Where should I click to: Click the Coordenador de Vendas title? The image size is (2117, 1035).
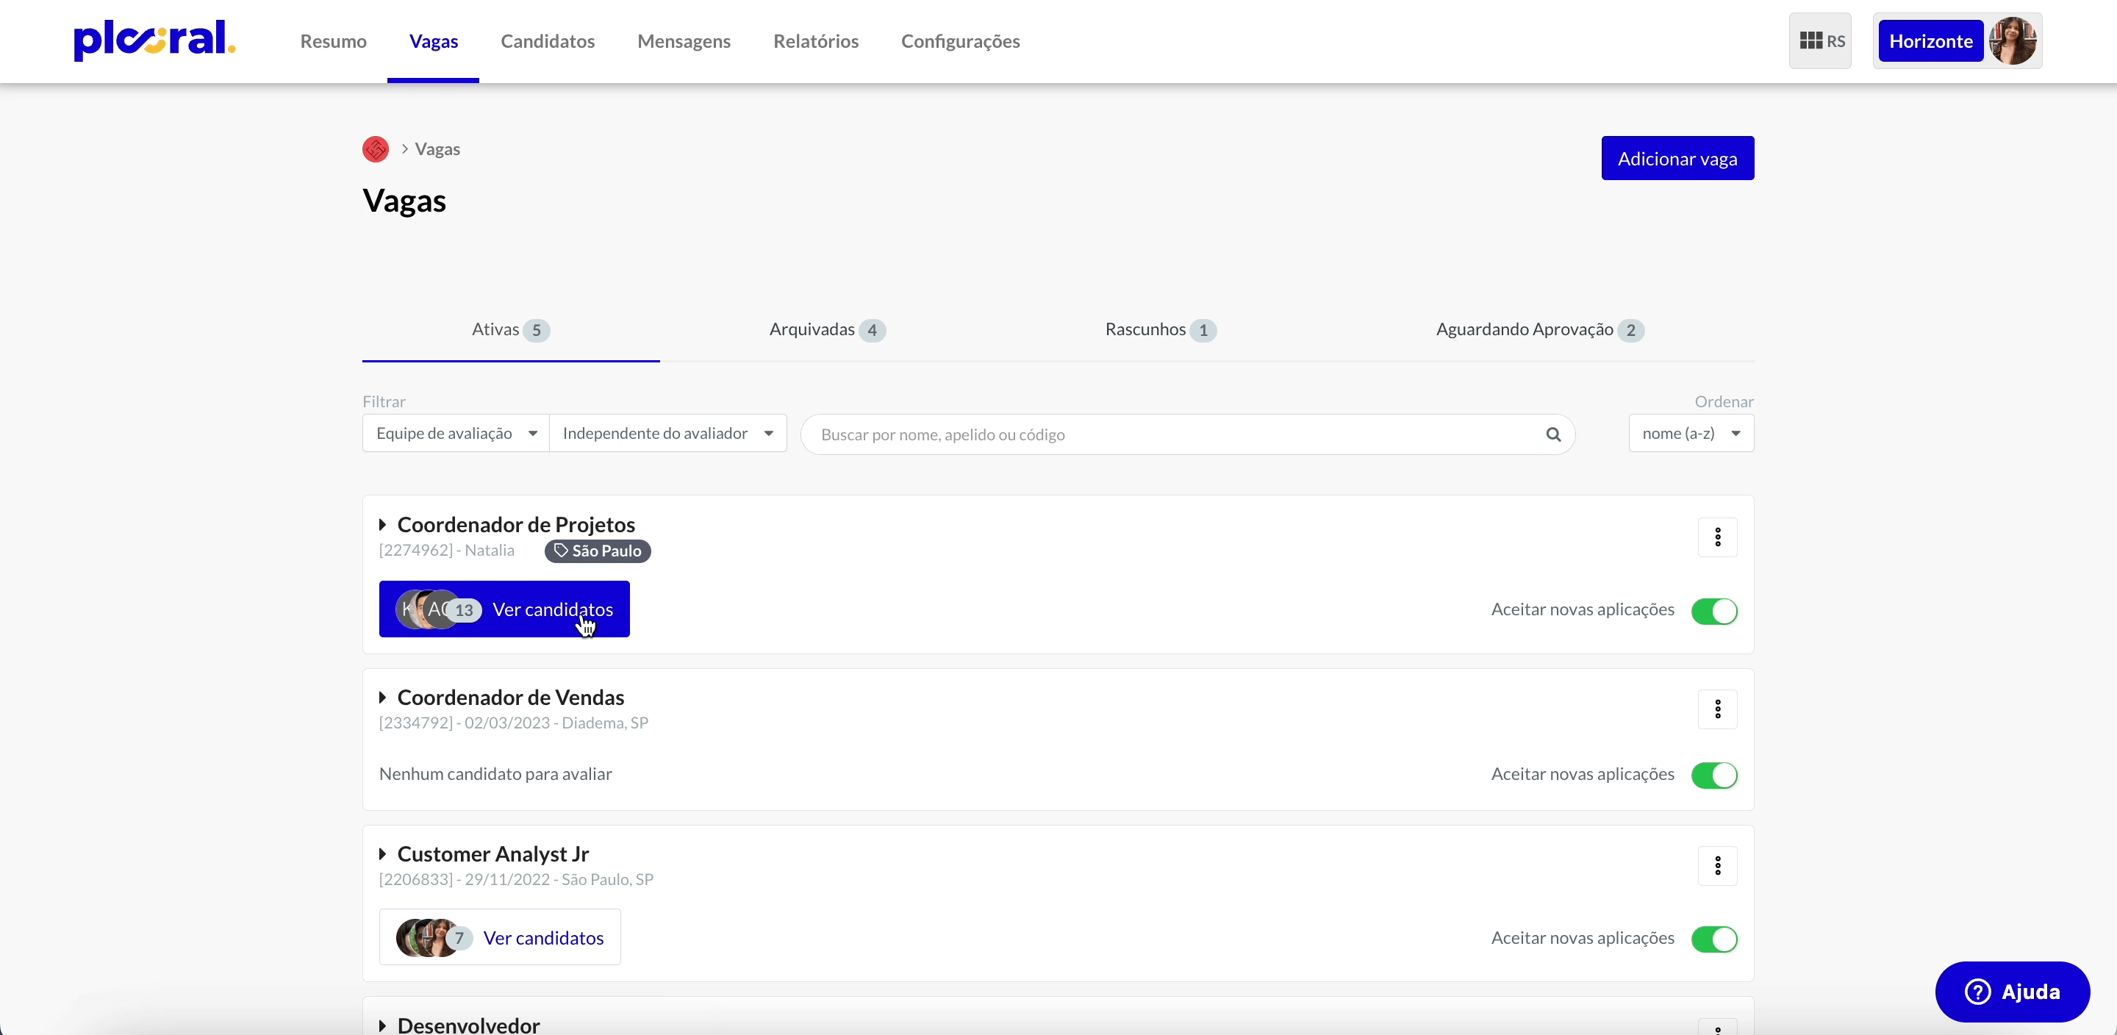click(510, 697)
